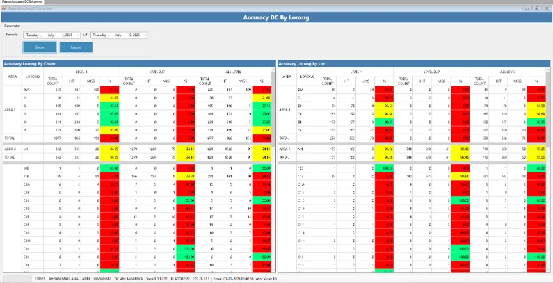
Task: Click the Show button
Action: coord(40,47)
